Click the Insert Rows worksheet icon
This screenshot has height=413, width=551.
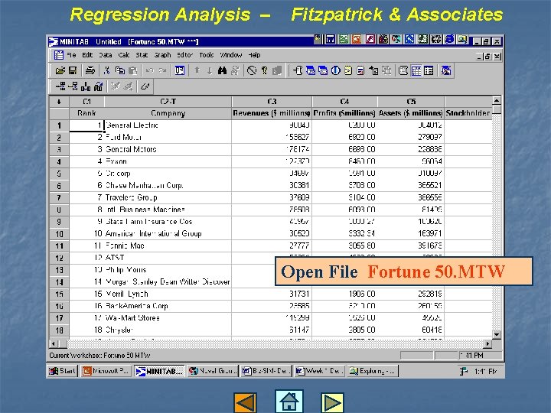click(73, 86)
